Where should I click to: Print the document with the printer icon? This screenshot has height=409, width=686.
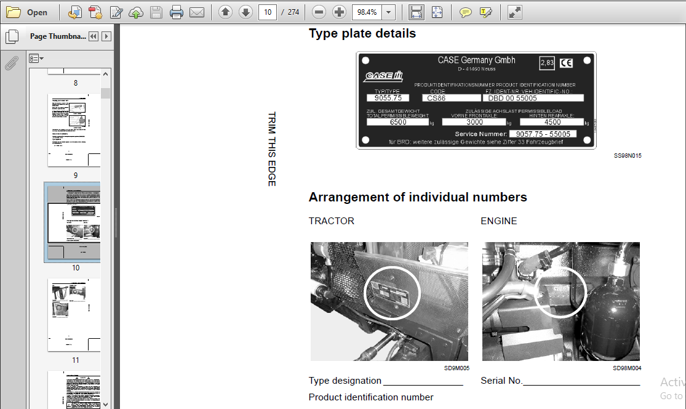[x=177, y=12]
